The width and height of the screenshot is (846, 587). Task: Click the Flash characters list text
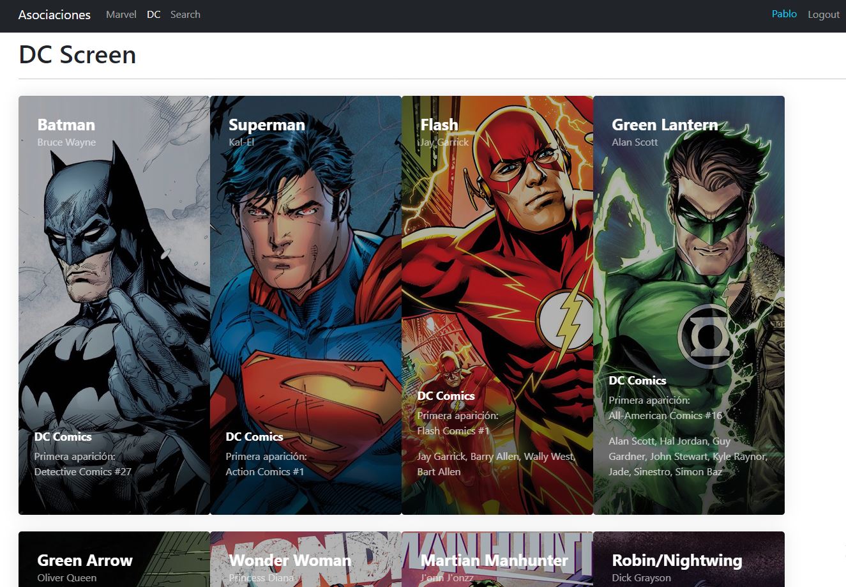click(496, 464)
